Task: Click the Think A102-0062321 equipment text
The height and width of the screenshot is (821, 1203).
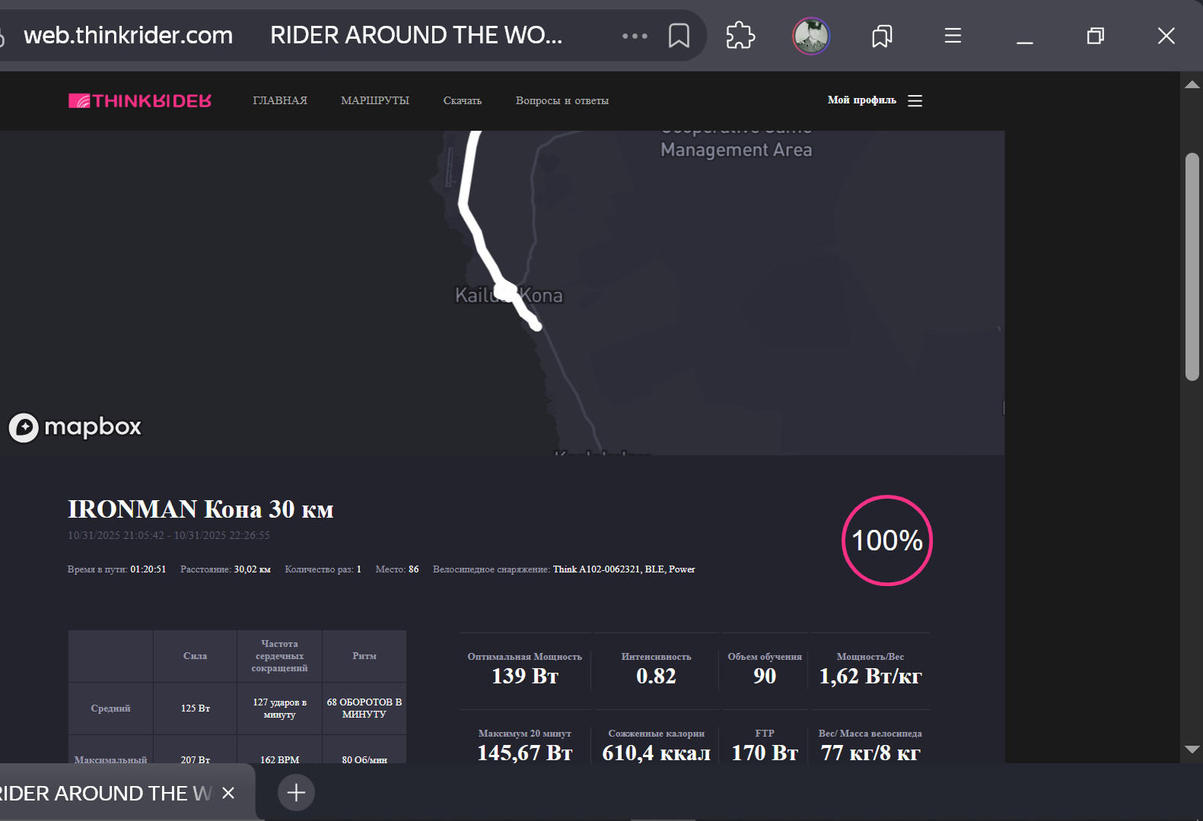Action: click(624, 569)
